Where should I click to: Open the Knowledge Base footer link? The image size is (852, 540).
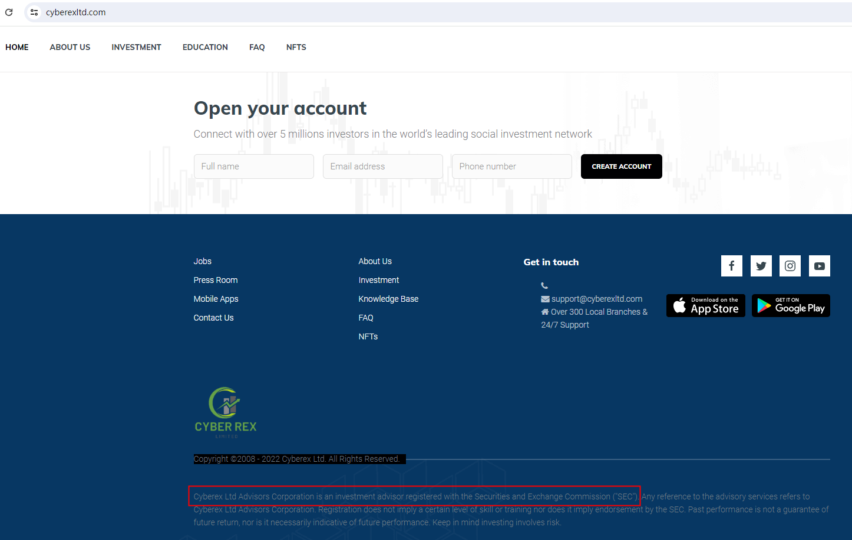(389, 299)
